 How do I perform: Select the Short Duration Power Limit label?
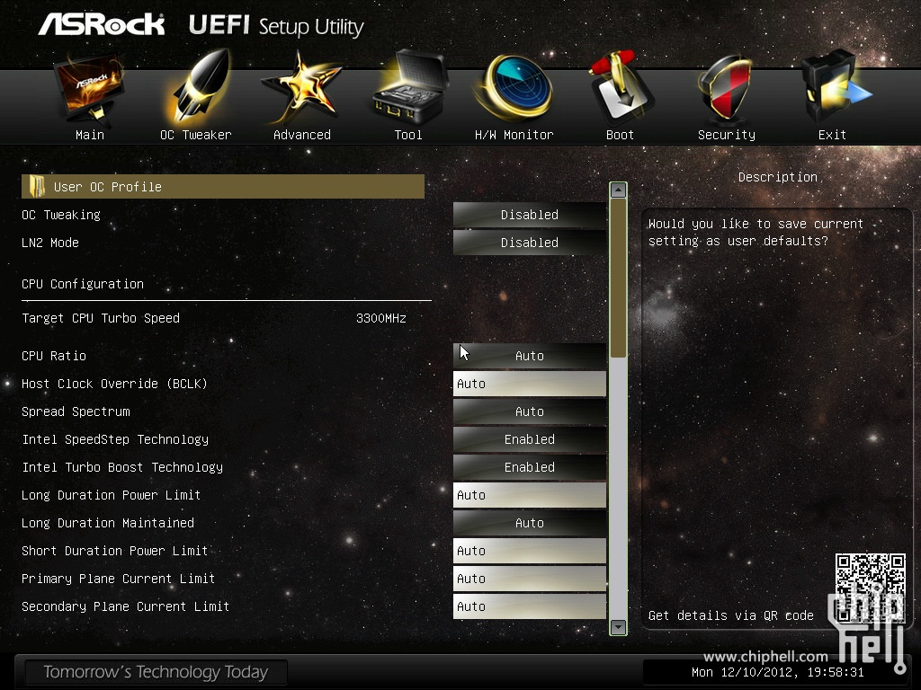114,551
